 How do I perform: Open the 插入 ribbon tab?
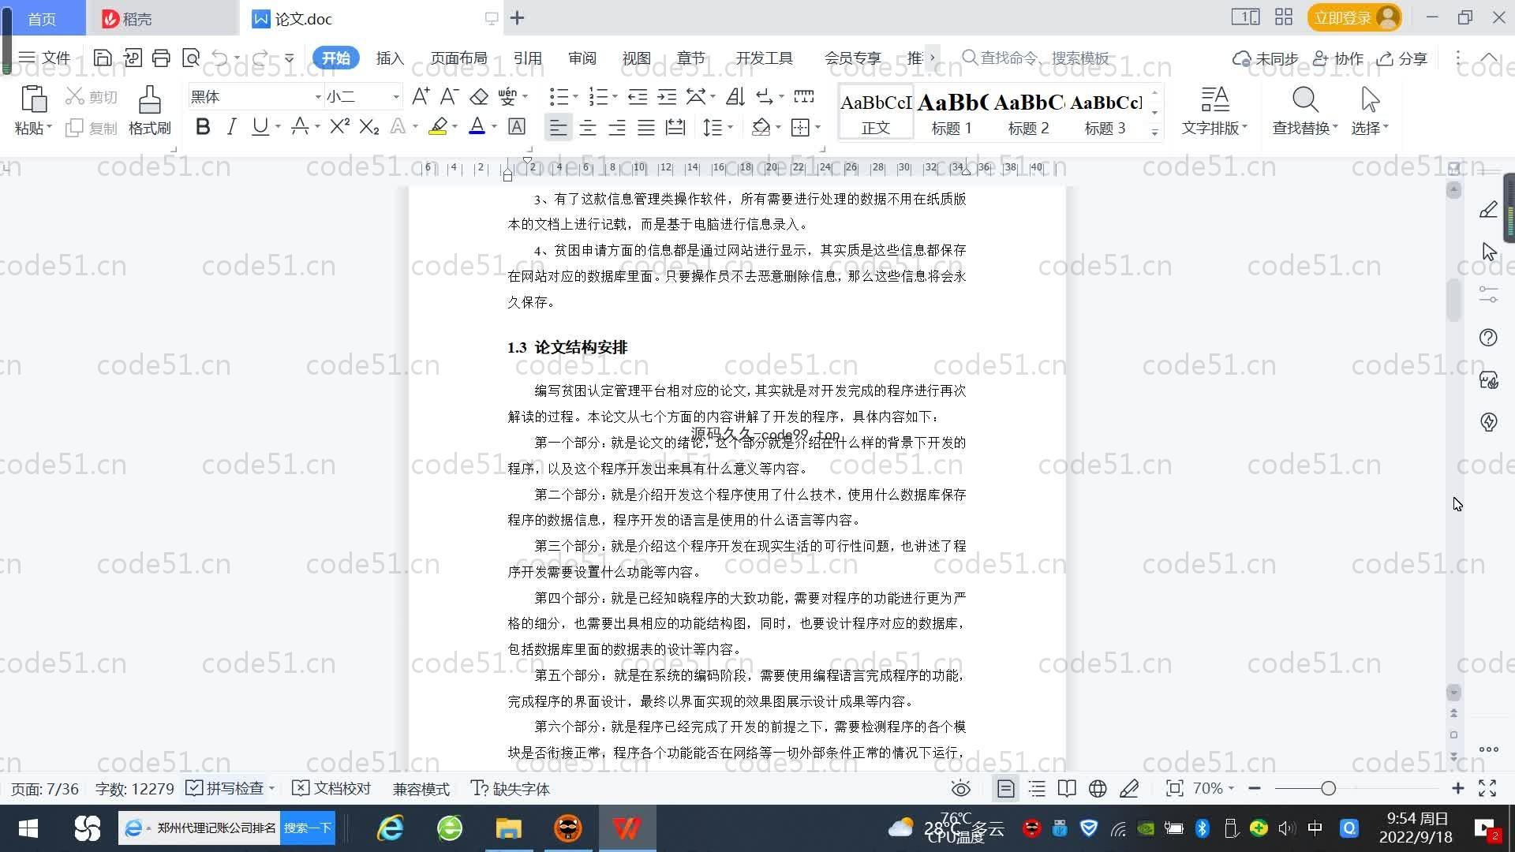point(390,58)
